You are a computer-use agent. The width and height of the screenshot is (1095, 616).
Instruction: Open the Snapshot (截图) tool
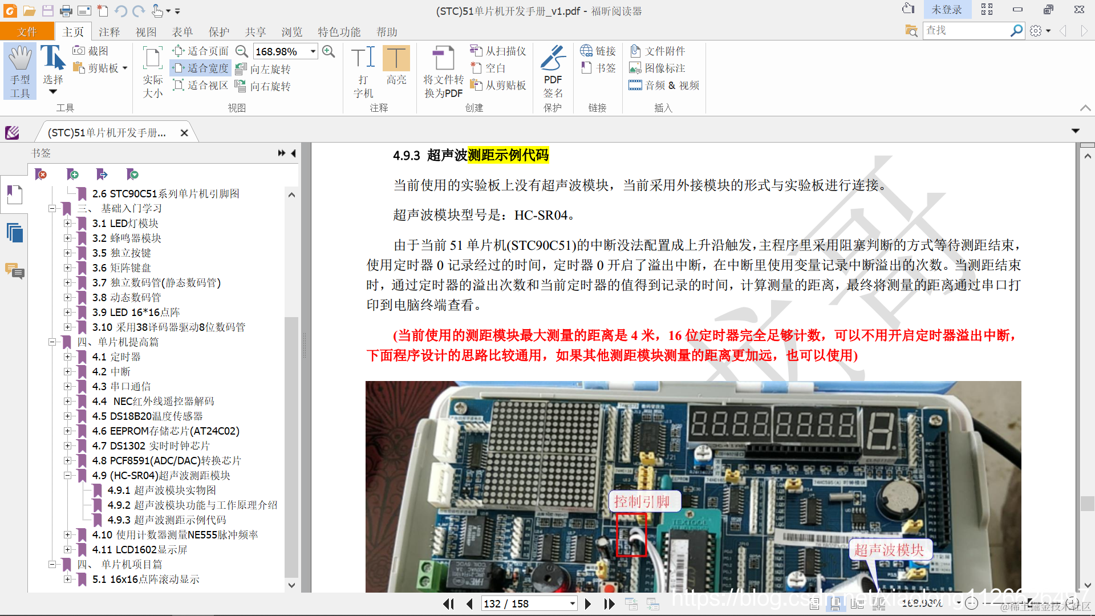tap(90, 51)
